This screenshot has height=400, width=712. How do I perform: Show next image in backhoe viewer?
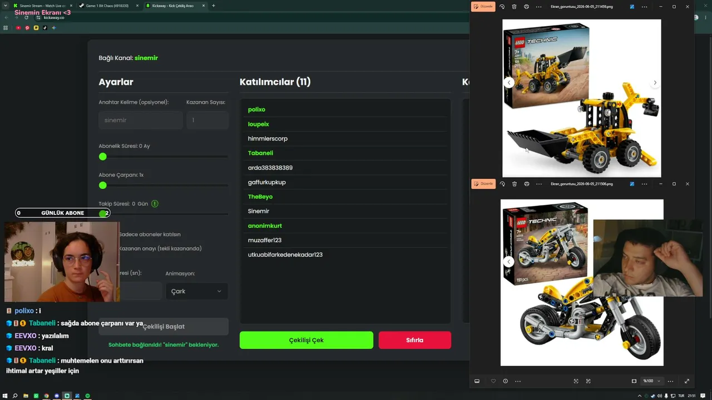click(x=655, y=83)
